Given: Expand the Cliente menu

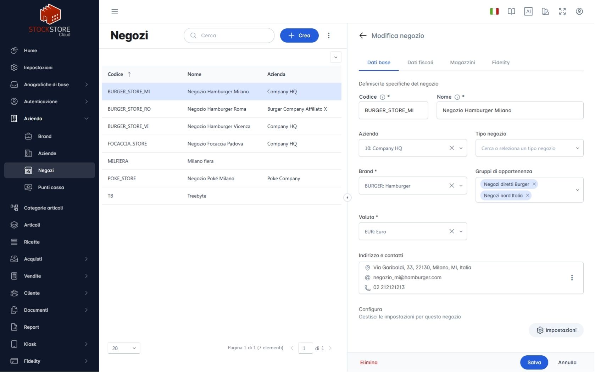Looking at the screenshot, I should coord(50,293).
